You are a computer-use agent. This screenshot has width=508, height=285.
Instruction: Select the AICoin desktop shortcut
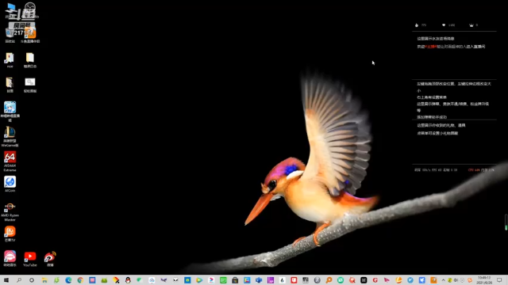[10, 184]
